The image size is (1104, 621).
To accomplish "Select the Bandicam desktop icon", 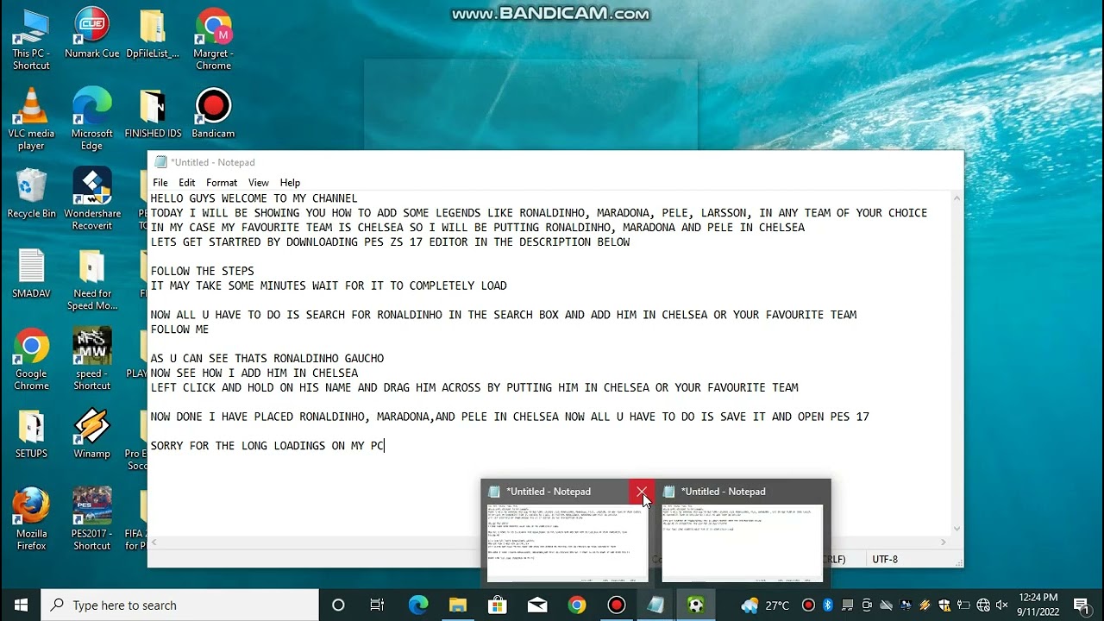I will (x=213, y=114).
